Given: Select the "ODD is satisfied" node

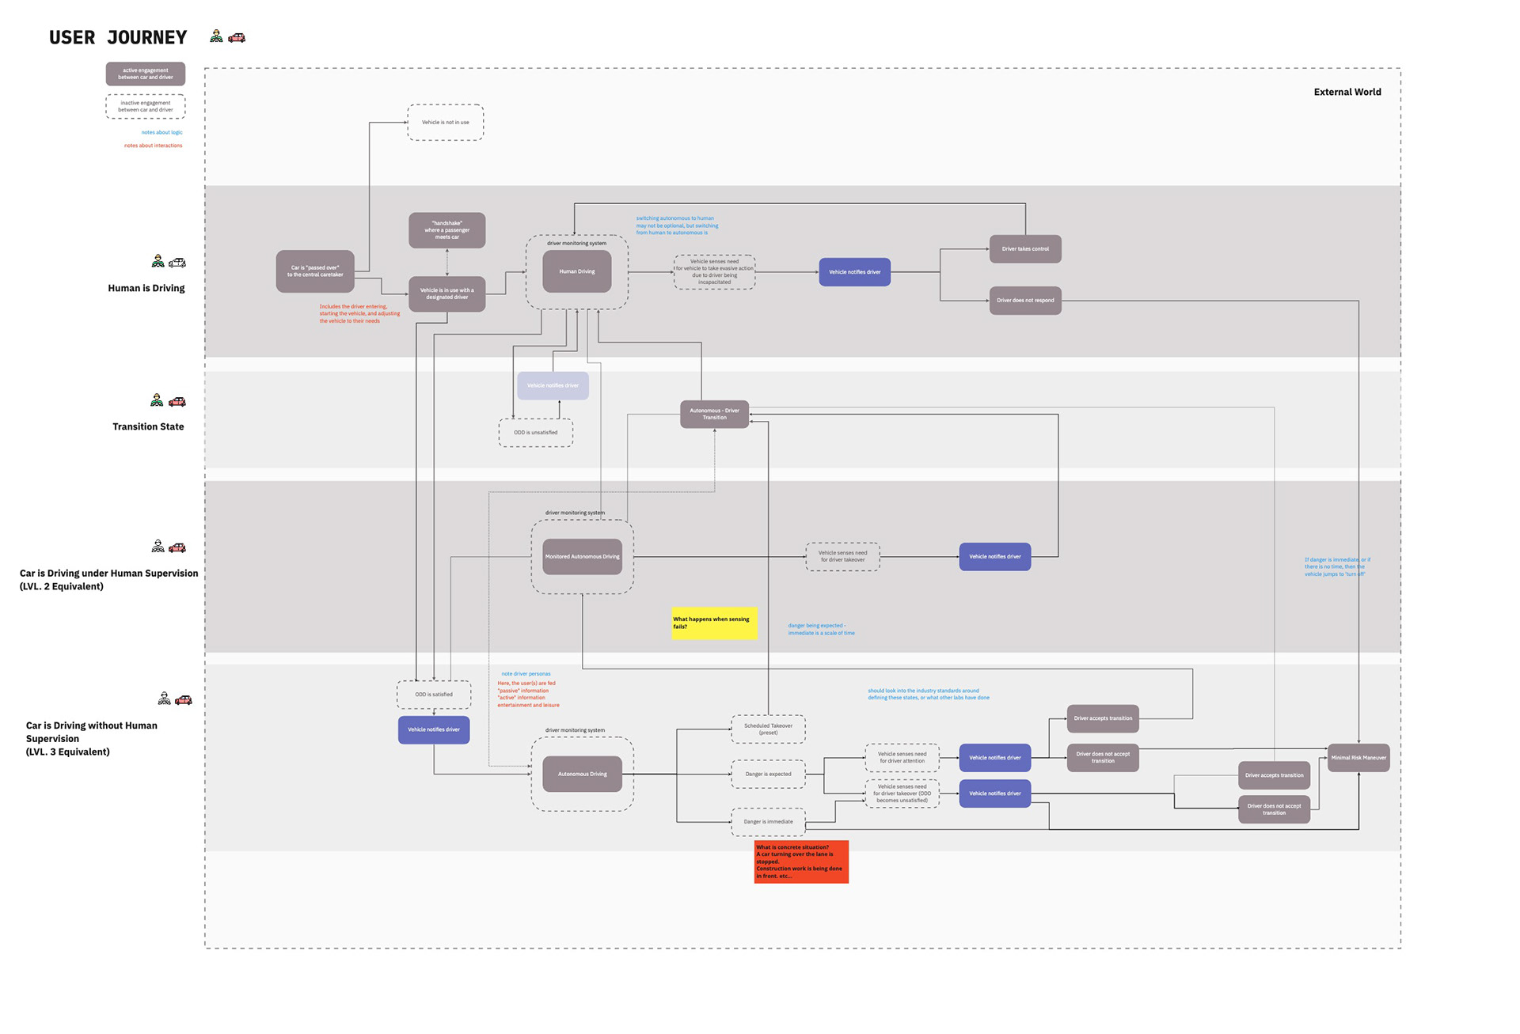Looking at the screenshot, I should (x=434, y=695).
